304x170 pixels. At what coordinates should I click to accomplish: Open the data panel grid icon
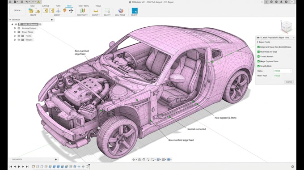point(10,2)
